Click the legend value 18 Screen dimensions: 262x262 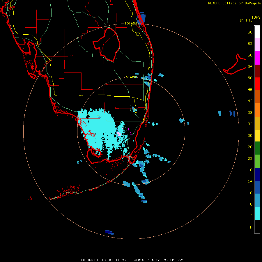[250, 170]
